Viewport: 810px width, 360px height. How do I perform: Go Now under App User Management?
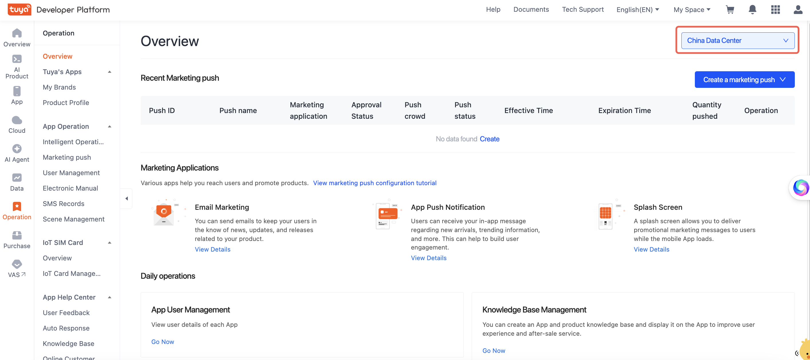coord(163,341)
